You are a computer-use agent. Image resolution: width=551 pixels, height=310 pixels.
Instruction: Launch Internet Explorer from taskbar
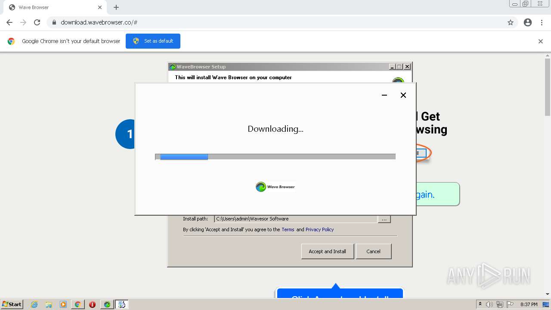pyautogui.click(x=34, y=304)
